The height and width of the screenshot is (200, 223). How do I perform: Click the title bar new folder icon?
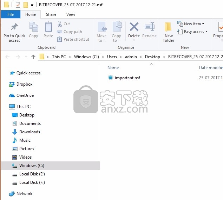(26, 5)
